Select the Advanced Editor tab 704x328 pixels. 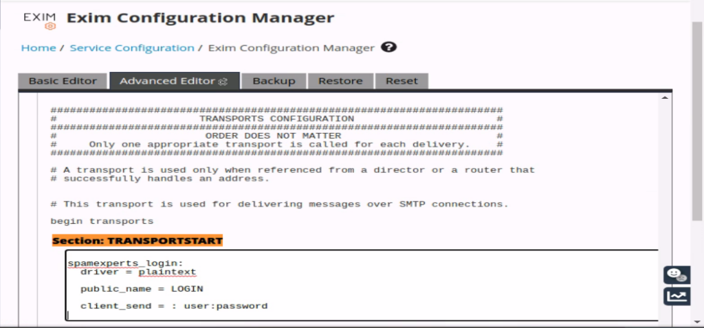(174, 81)
